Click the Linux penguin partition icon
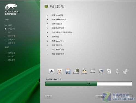The height and width of the screenshot is (103, 136). pyautogui.click(x=84, y=71)
